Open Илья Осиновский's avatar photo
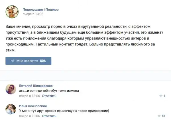The image size is (171, 120). click(11, 109)
